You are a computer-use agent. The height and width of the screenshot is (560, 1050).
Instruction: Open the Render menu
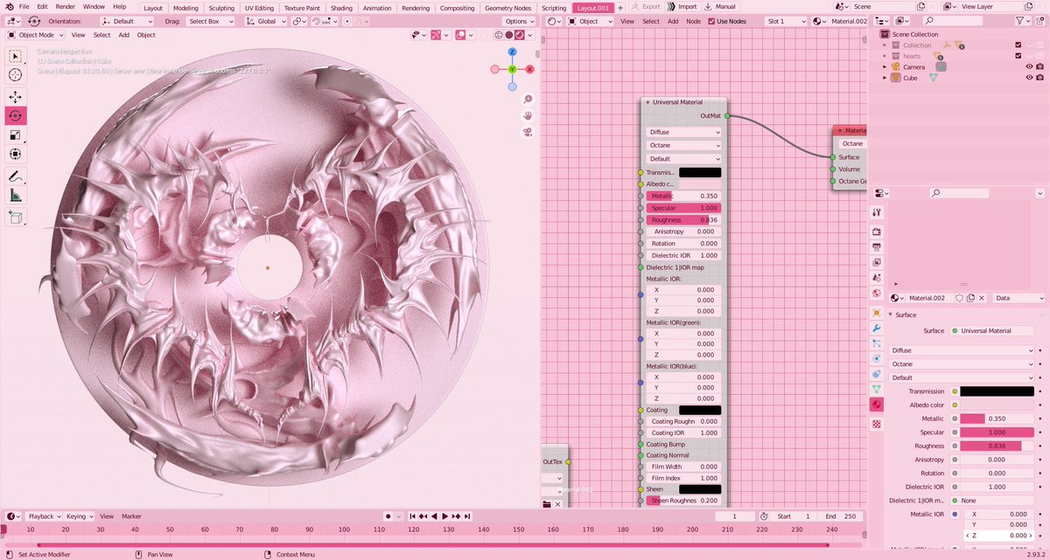[65, 6]
